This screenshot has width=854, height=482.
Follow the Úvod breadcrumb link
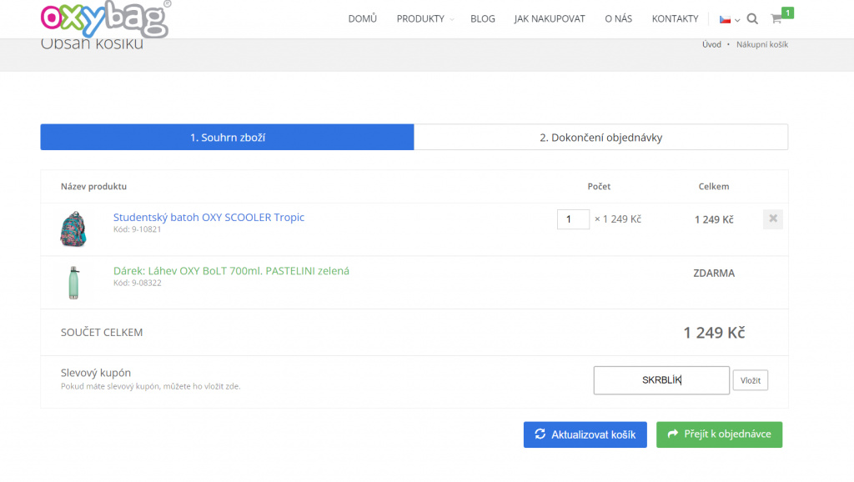711,45
